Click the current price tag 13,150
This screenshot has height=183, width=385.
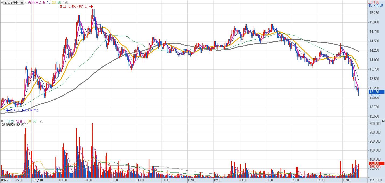coord(376,92)
